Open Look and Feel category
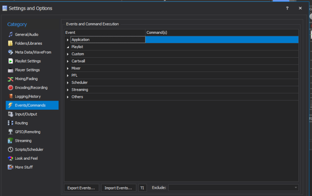The width and height of the screenshot is (312, 196). click(26, 159)
